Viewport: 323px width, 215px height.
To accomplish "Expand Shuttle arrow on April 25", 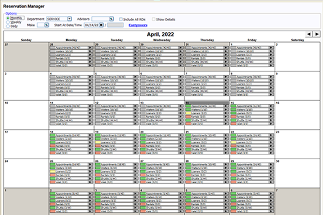I will [90, 178].
